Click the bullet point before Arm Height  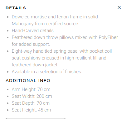pyautogui.click(x=7, y=90)
